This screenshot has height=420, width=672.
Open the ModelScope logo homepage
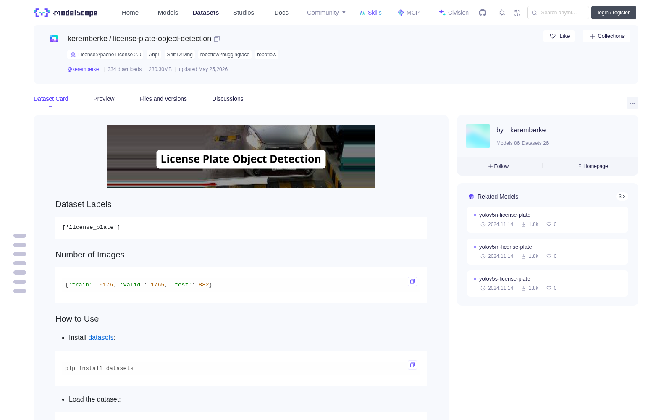tap(66, 13)
